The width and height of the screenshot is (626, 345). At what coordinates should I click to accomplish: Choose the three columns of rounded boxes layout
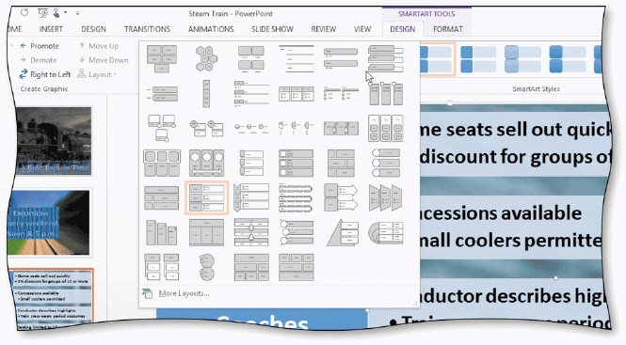(385, 128)
